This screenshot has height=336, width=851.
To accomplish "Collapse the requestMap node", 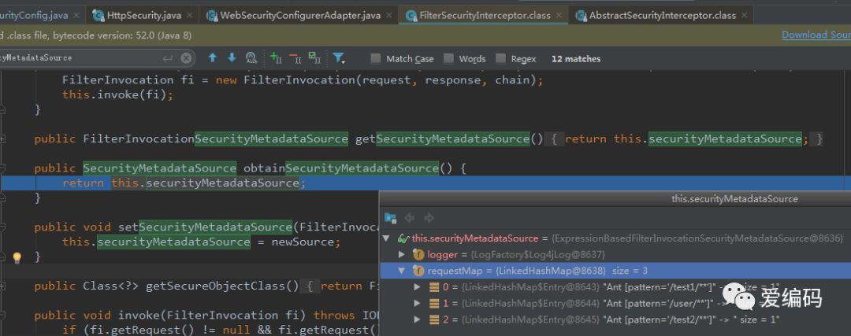I will (402, 271).
